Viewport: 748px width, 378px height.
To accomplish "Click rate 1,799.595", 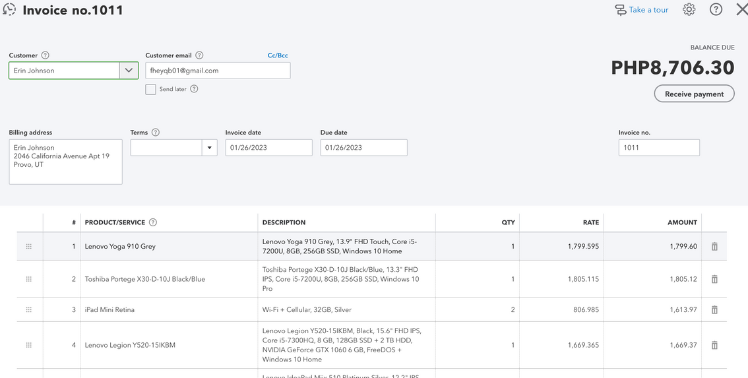I will click(x=583, y=246).
